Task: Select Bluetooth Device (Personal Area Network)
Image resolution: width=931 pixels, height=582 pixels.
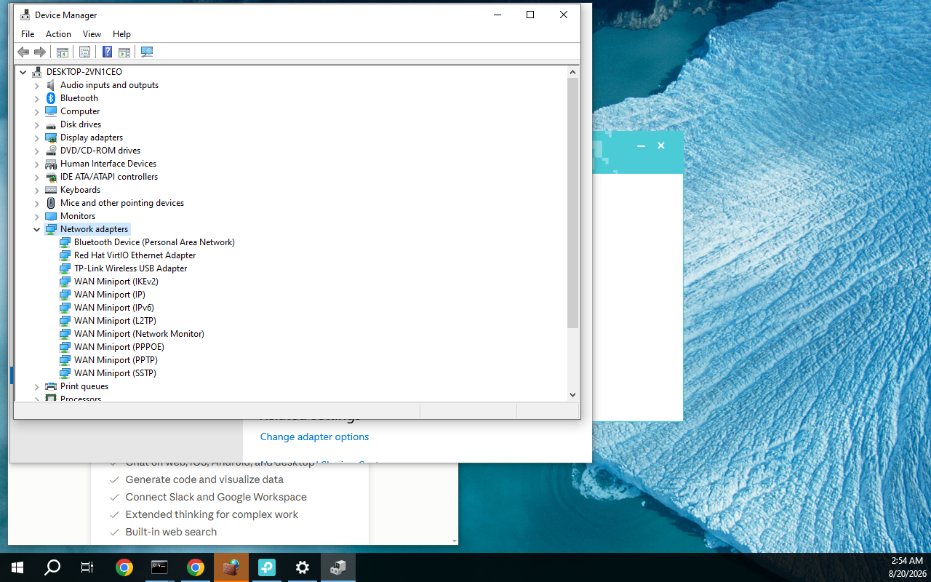Action: click(x=154, y=242)
